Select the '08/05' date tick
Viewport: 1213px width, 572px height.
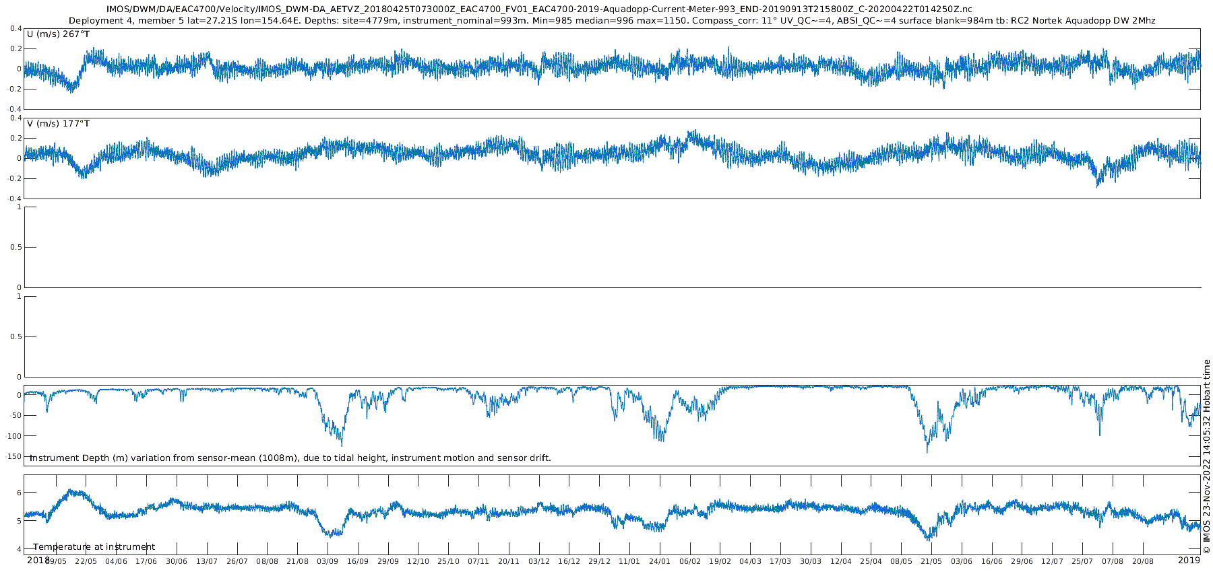902,561
